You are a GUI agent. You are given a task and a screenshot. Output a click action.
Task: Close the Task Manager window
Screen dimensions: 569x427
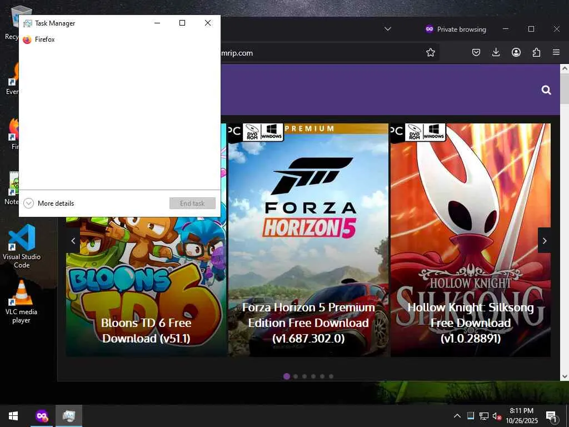point(208,23)
